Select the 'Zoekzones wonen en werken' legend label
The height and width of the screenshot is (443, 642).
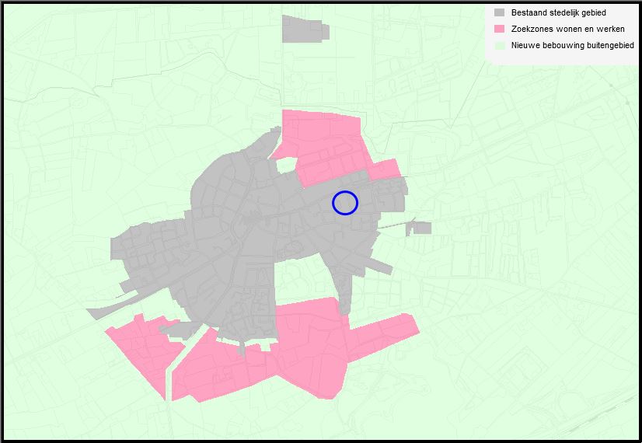[568, 29]
